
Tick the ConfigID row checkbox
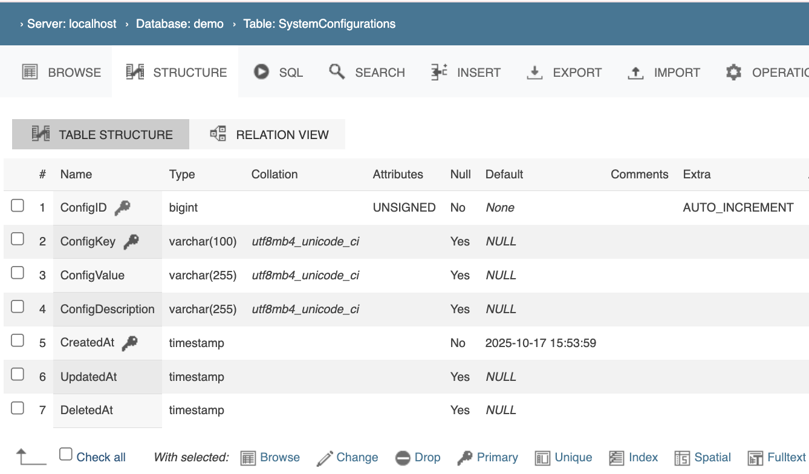(x=18, y=206)
